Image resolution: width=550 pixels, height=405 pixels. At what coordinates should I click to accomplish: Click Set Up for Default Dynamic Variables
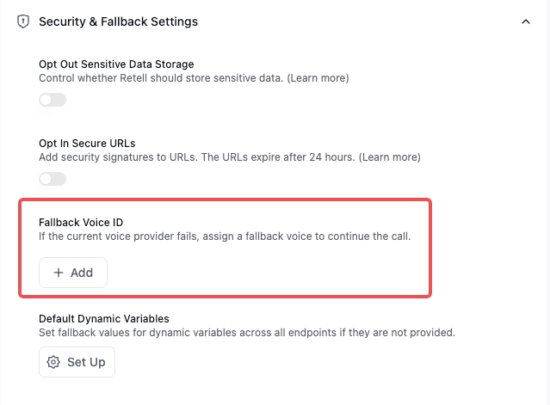[77, 362]
